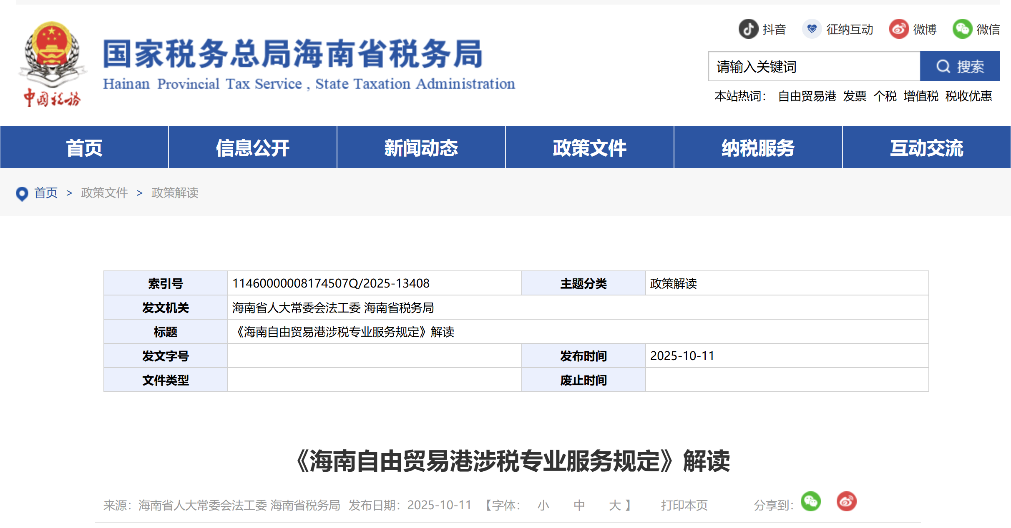Click publish date 2025-10-11 in the 发布时间 cell
Viewport: 1011px width, 528px height.
click(x=682, y=356)
